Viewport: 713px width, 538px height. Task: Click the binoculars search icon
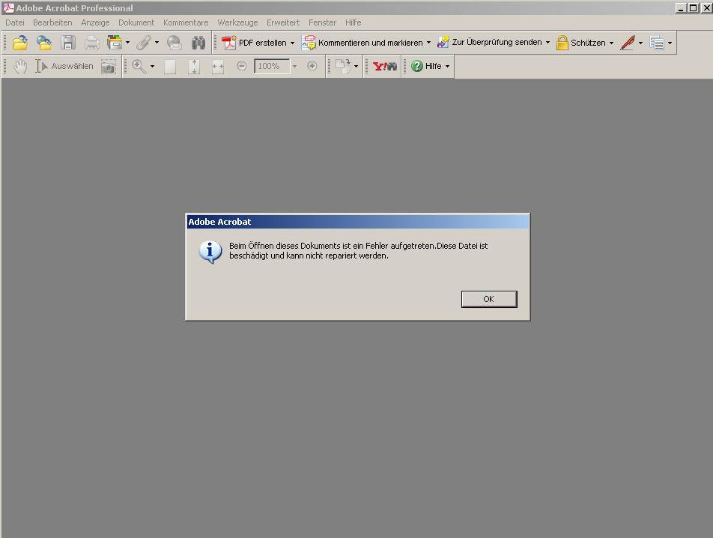point(198,43)
